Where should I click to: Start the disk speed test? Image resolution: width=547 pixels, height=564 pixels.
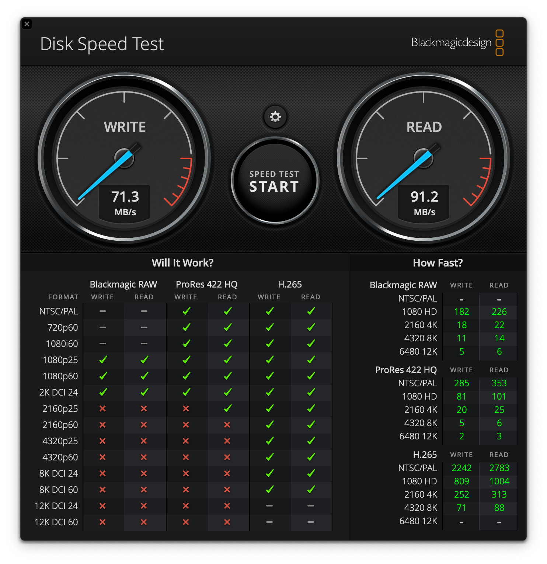point(275,181)
